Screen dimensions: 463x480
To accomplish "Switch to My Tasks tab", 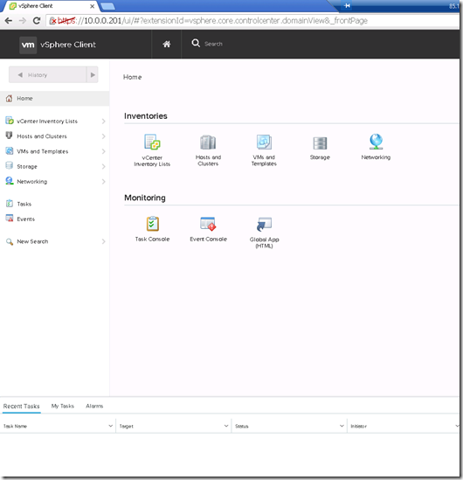I will [63, 406].
